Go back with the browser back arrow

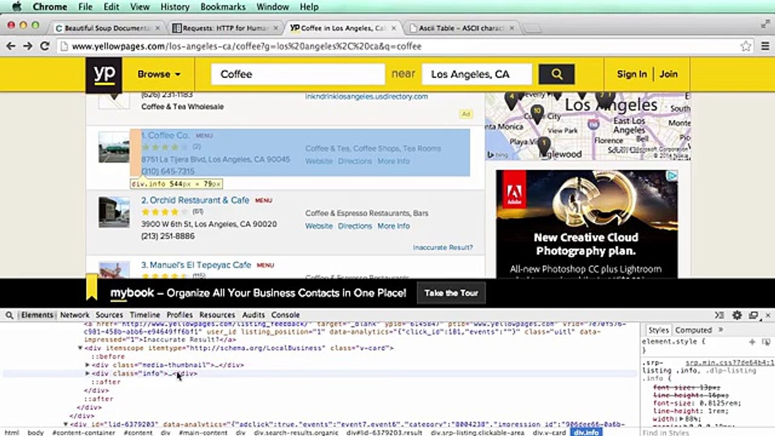(x=11, y=46)
